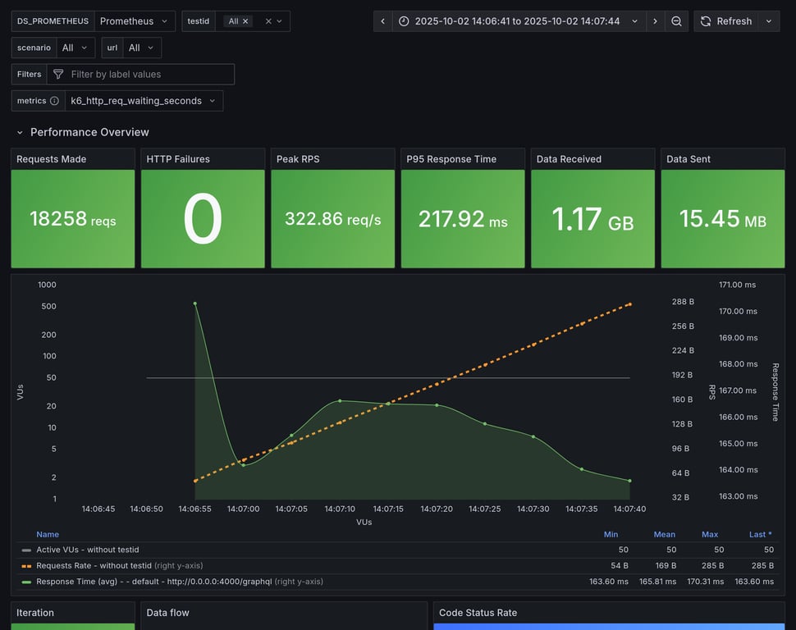This screenshot has width=796, height=630.
Task: Click the funnel filter icon
Action: click(x=58, y=74)
